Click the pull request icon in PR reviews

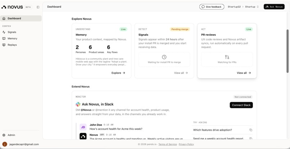click(227, 57)
